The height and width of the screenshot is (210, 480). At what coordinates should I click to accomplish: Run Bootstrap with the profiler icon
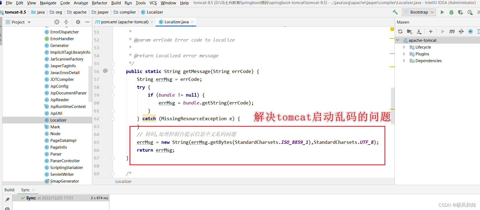point(470,12)
